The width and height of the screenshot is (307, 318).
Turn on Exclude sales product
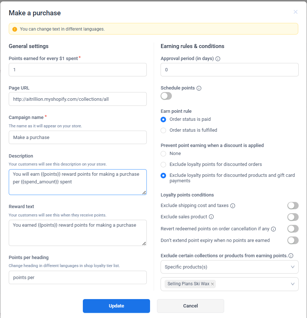point(293,217)
